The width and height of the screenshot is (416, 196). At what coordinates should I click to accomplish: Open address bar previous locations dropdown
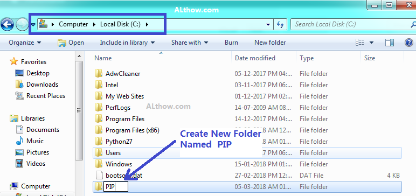[x=268, y=25]
